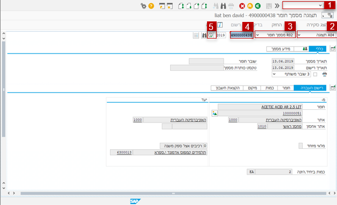Screen dimensions: 337x205
Task: Click the material image icon beside 100000051
Action: pos(215,113)
